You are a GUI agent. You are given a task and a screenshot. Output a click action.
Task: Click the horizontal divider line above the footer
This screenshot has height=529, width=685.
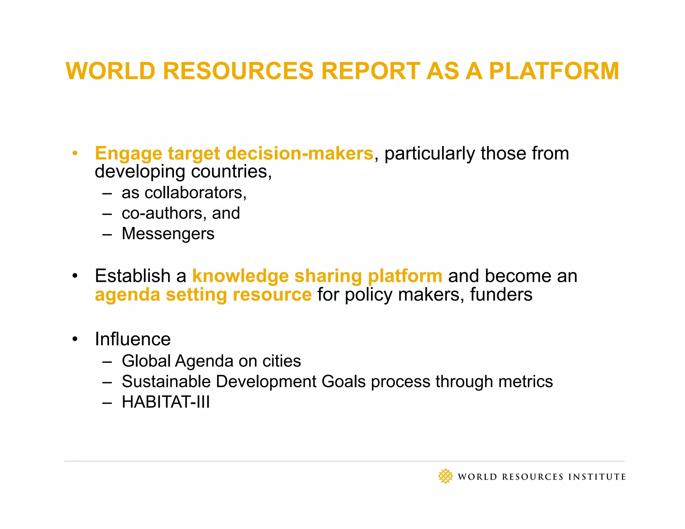tap(344, 461)
